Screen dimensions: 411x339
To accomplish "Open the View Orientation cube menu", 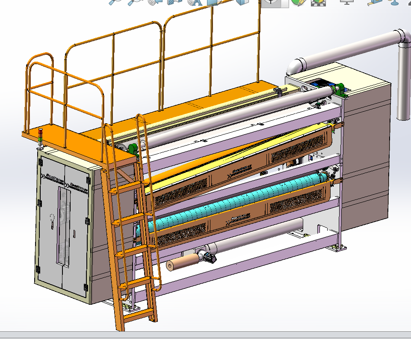I will point(214,1).
